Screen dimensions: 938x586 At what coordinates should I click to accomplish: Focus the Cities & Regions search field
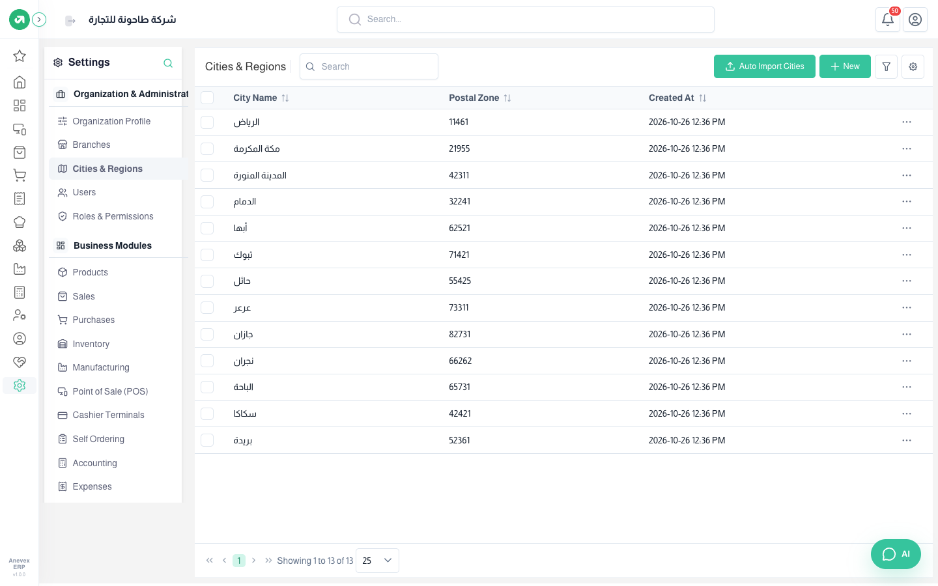pyautogui.click(x=369, y=66)
